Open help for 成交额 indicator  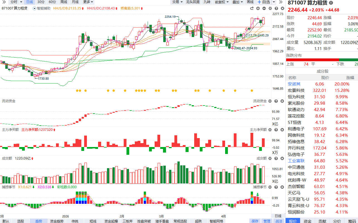point(276,158)
